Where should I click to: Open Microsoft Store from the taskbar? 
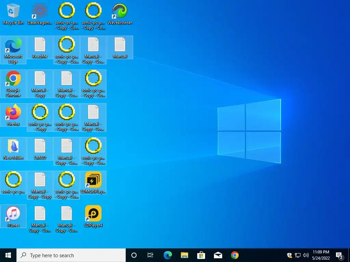201,255
